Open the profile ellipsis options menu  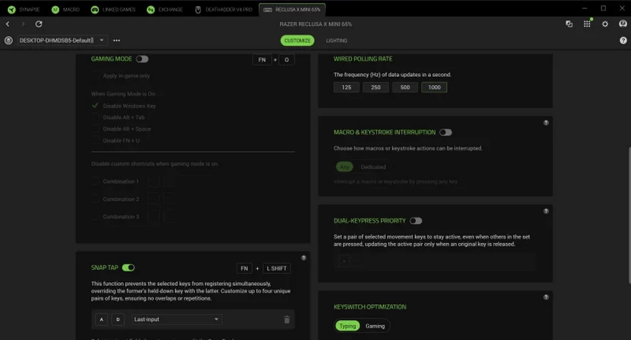tap(116, 40)
